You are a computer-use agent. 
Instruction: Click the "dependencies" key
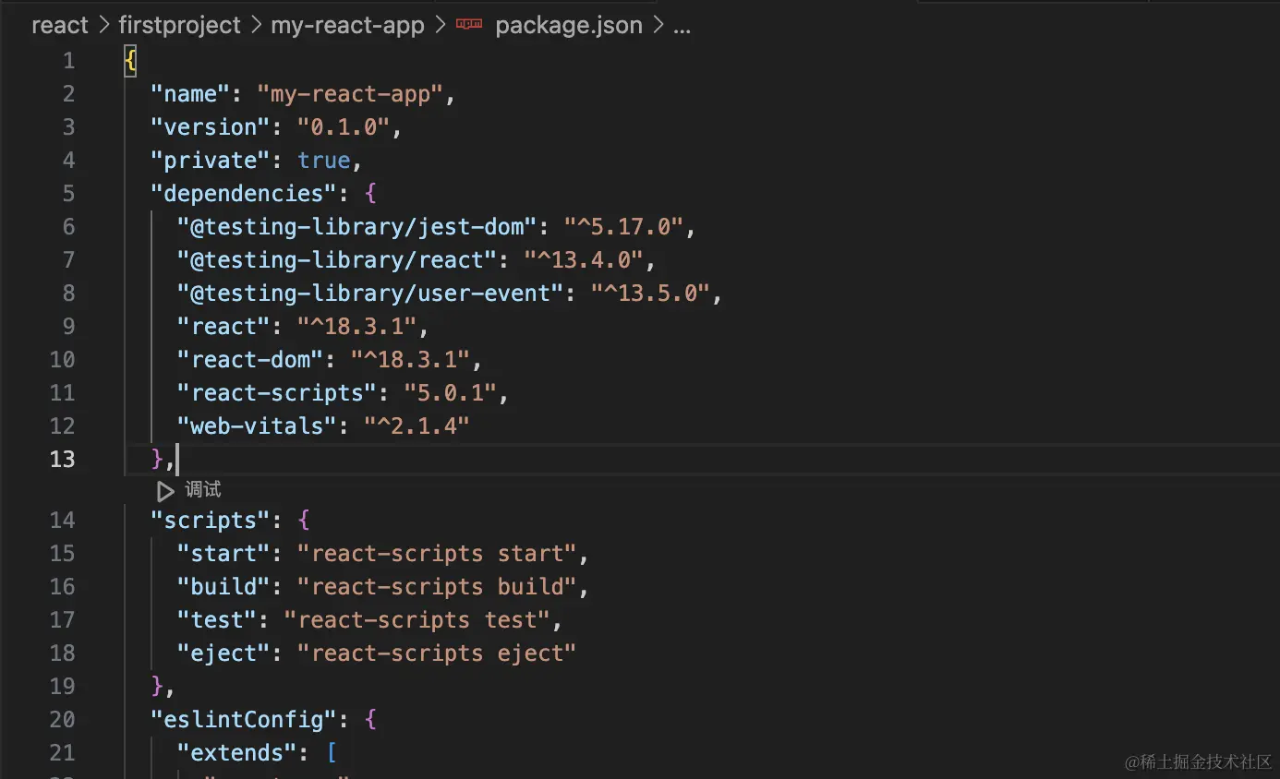click(x=243, y=194)
